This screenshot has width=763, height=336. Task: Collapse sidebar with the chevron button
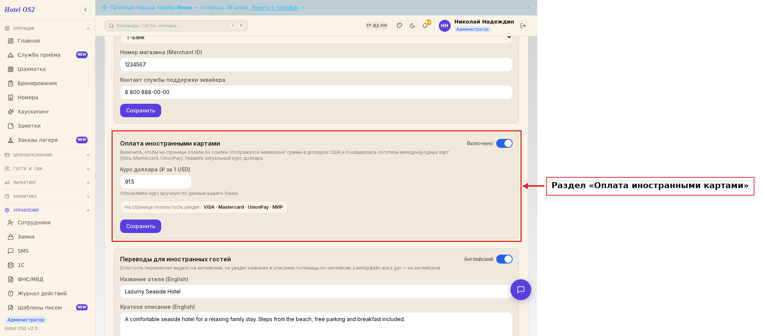(x=85, y=10)
